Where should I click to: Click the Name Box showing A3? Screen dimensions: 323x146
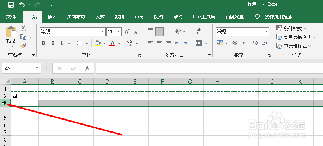21,68
